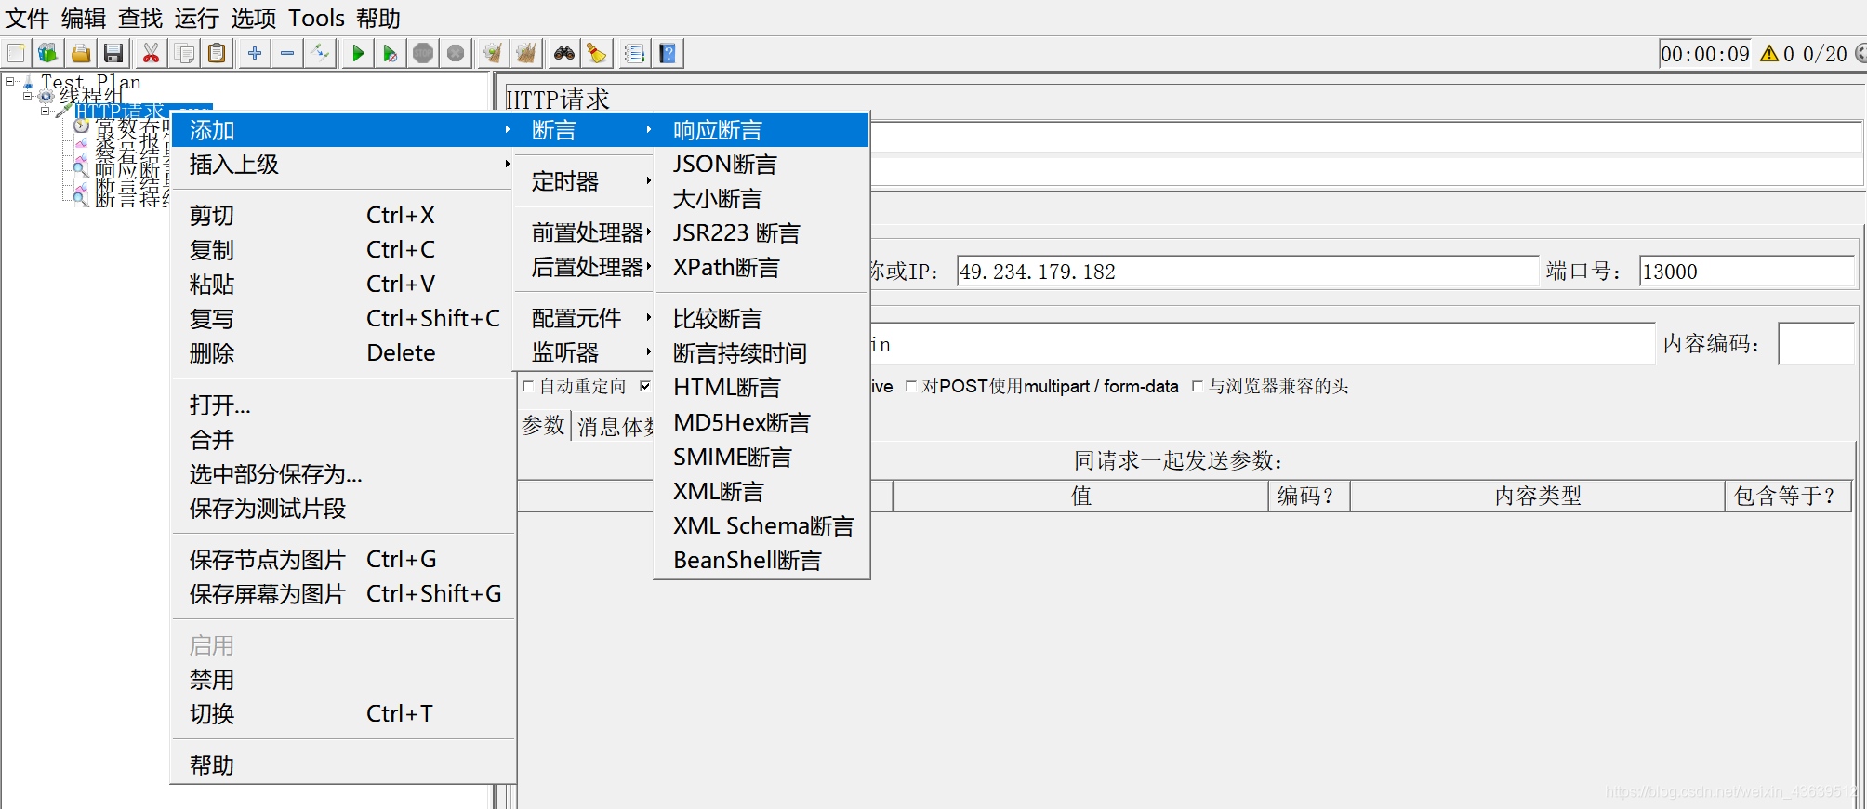Collapse the HTTP请求 tree node
Screen dimensions: 1867x809
45,111
